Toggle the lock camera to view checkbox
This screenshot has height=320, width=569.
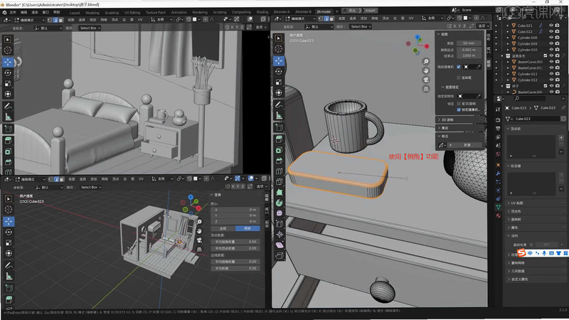point(459,110)
